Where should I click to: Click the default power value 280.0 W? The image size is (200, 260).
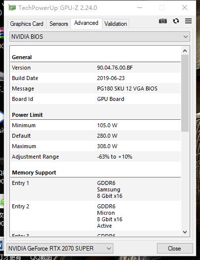point(107,136)
